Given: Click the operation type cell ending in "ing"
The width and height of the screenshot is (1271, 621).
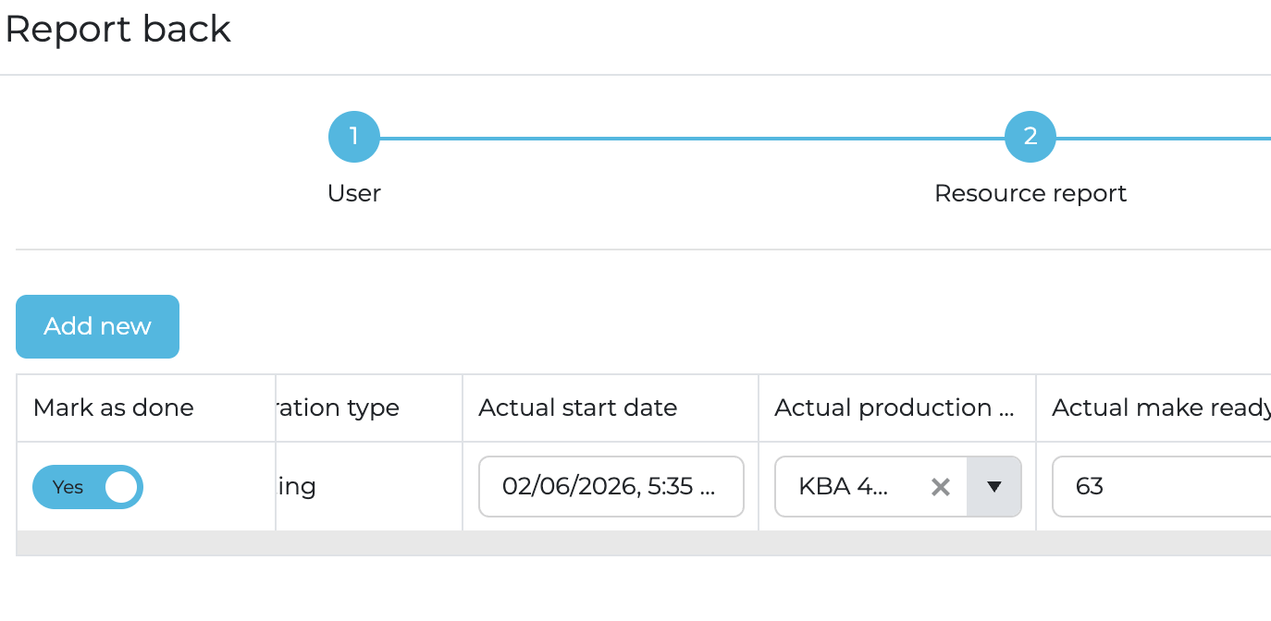Looking at the screenshot, I should tap(298, 487).
